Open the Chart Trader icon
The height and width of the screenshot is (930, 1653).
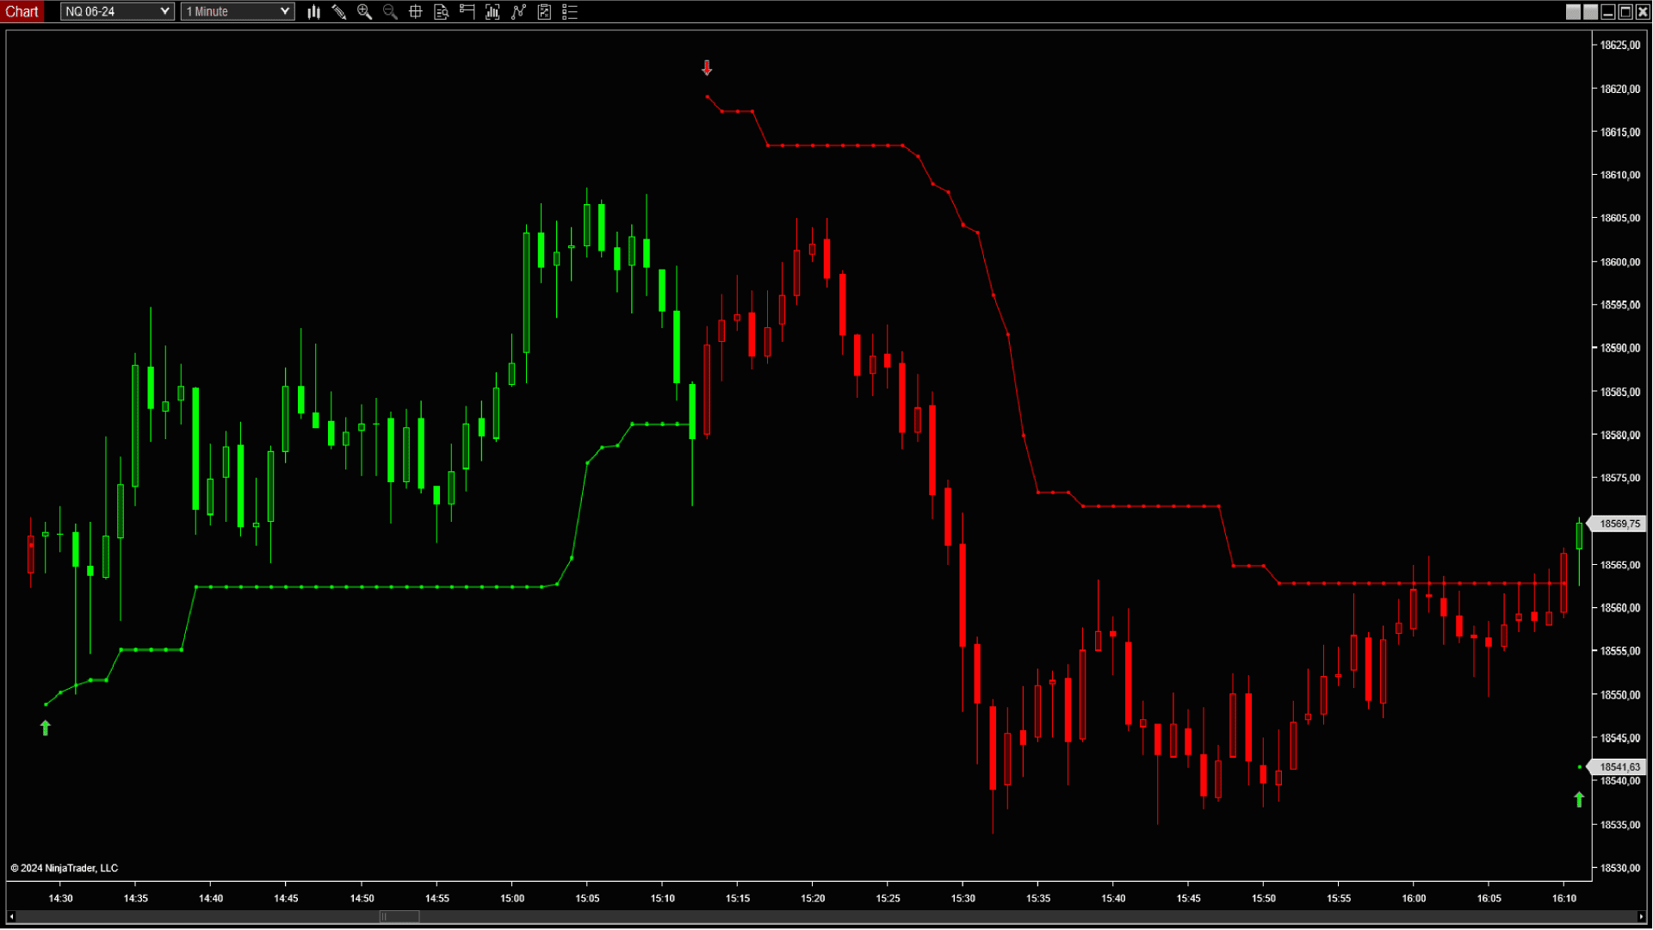467,12
